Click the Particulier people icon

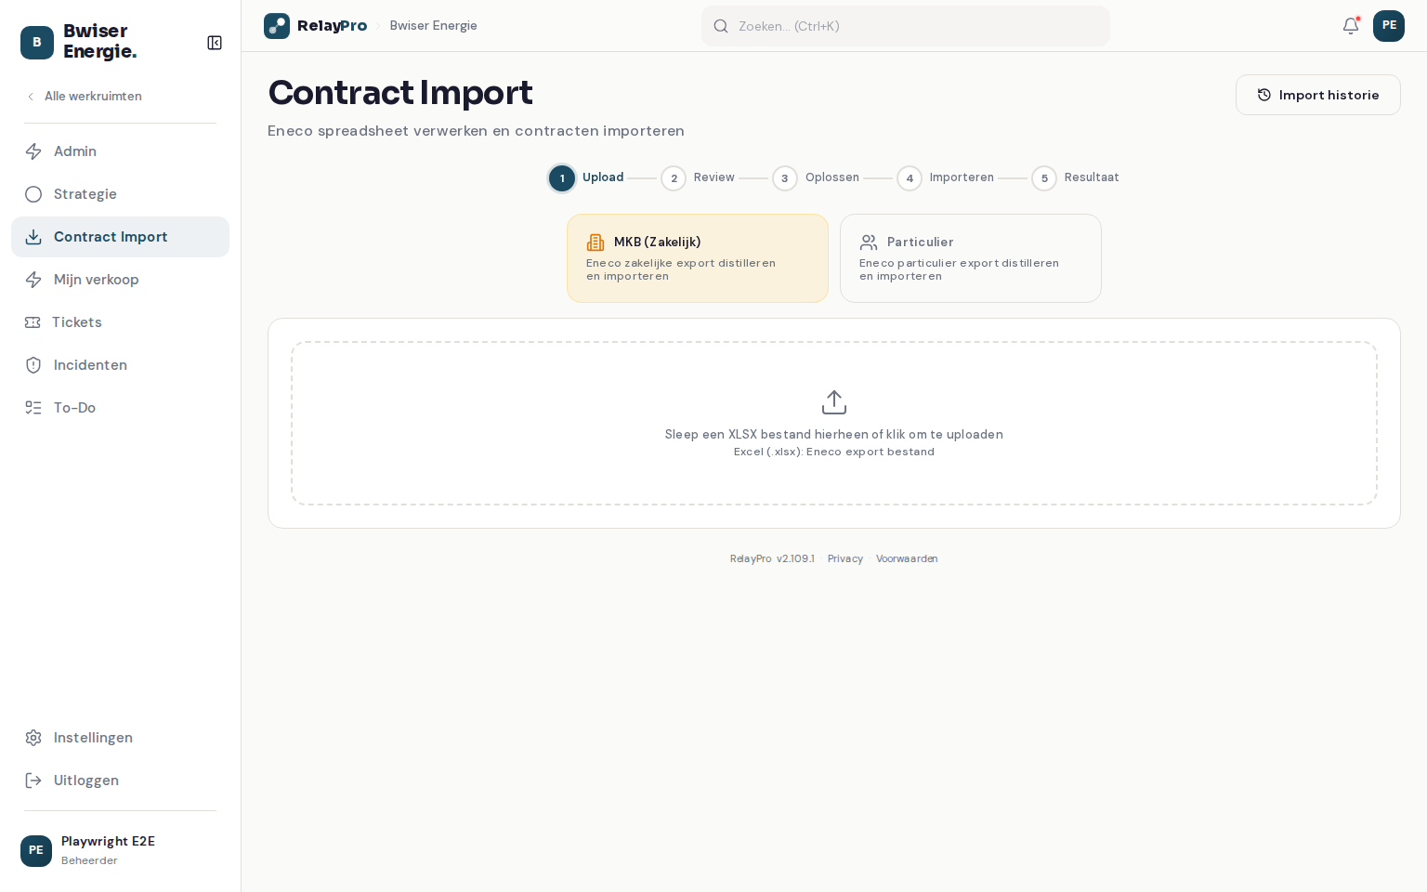point(869,243)
